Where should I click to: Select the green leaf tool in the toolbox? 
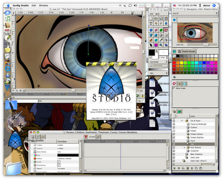click(161, 30)
